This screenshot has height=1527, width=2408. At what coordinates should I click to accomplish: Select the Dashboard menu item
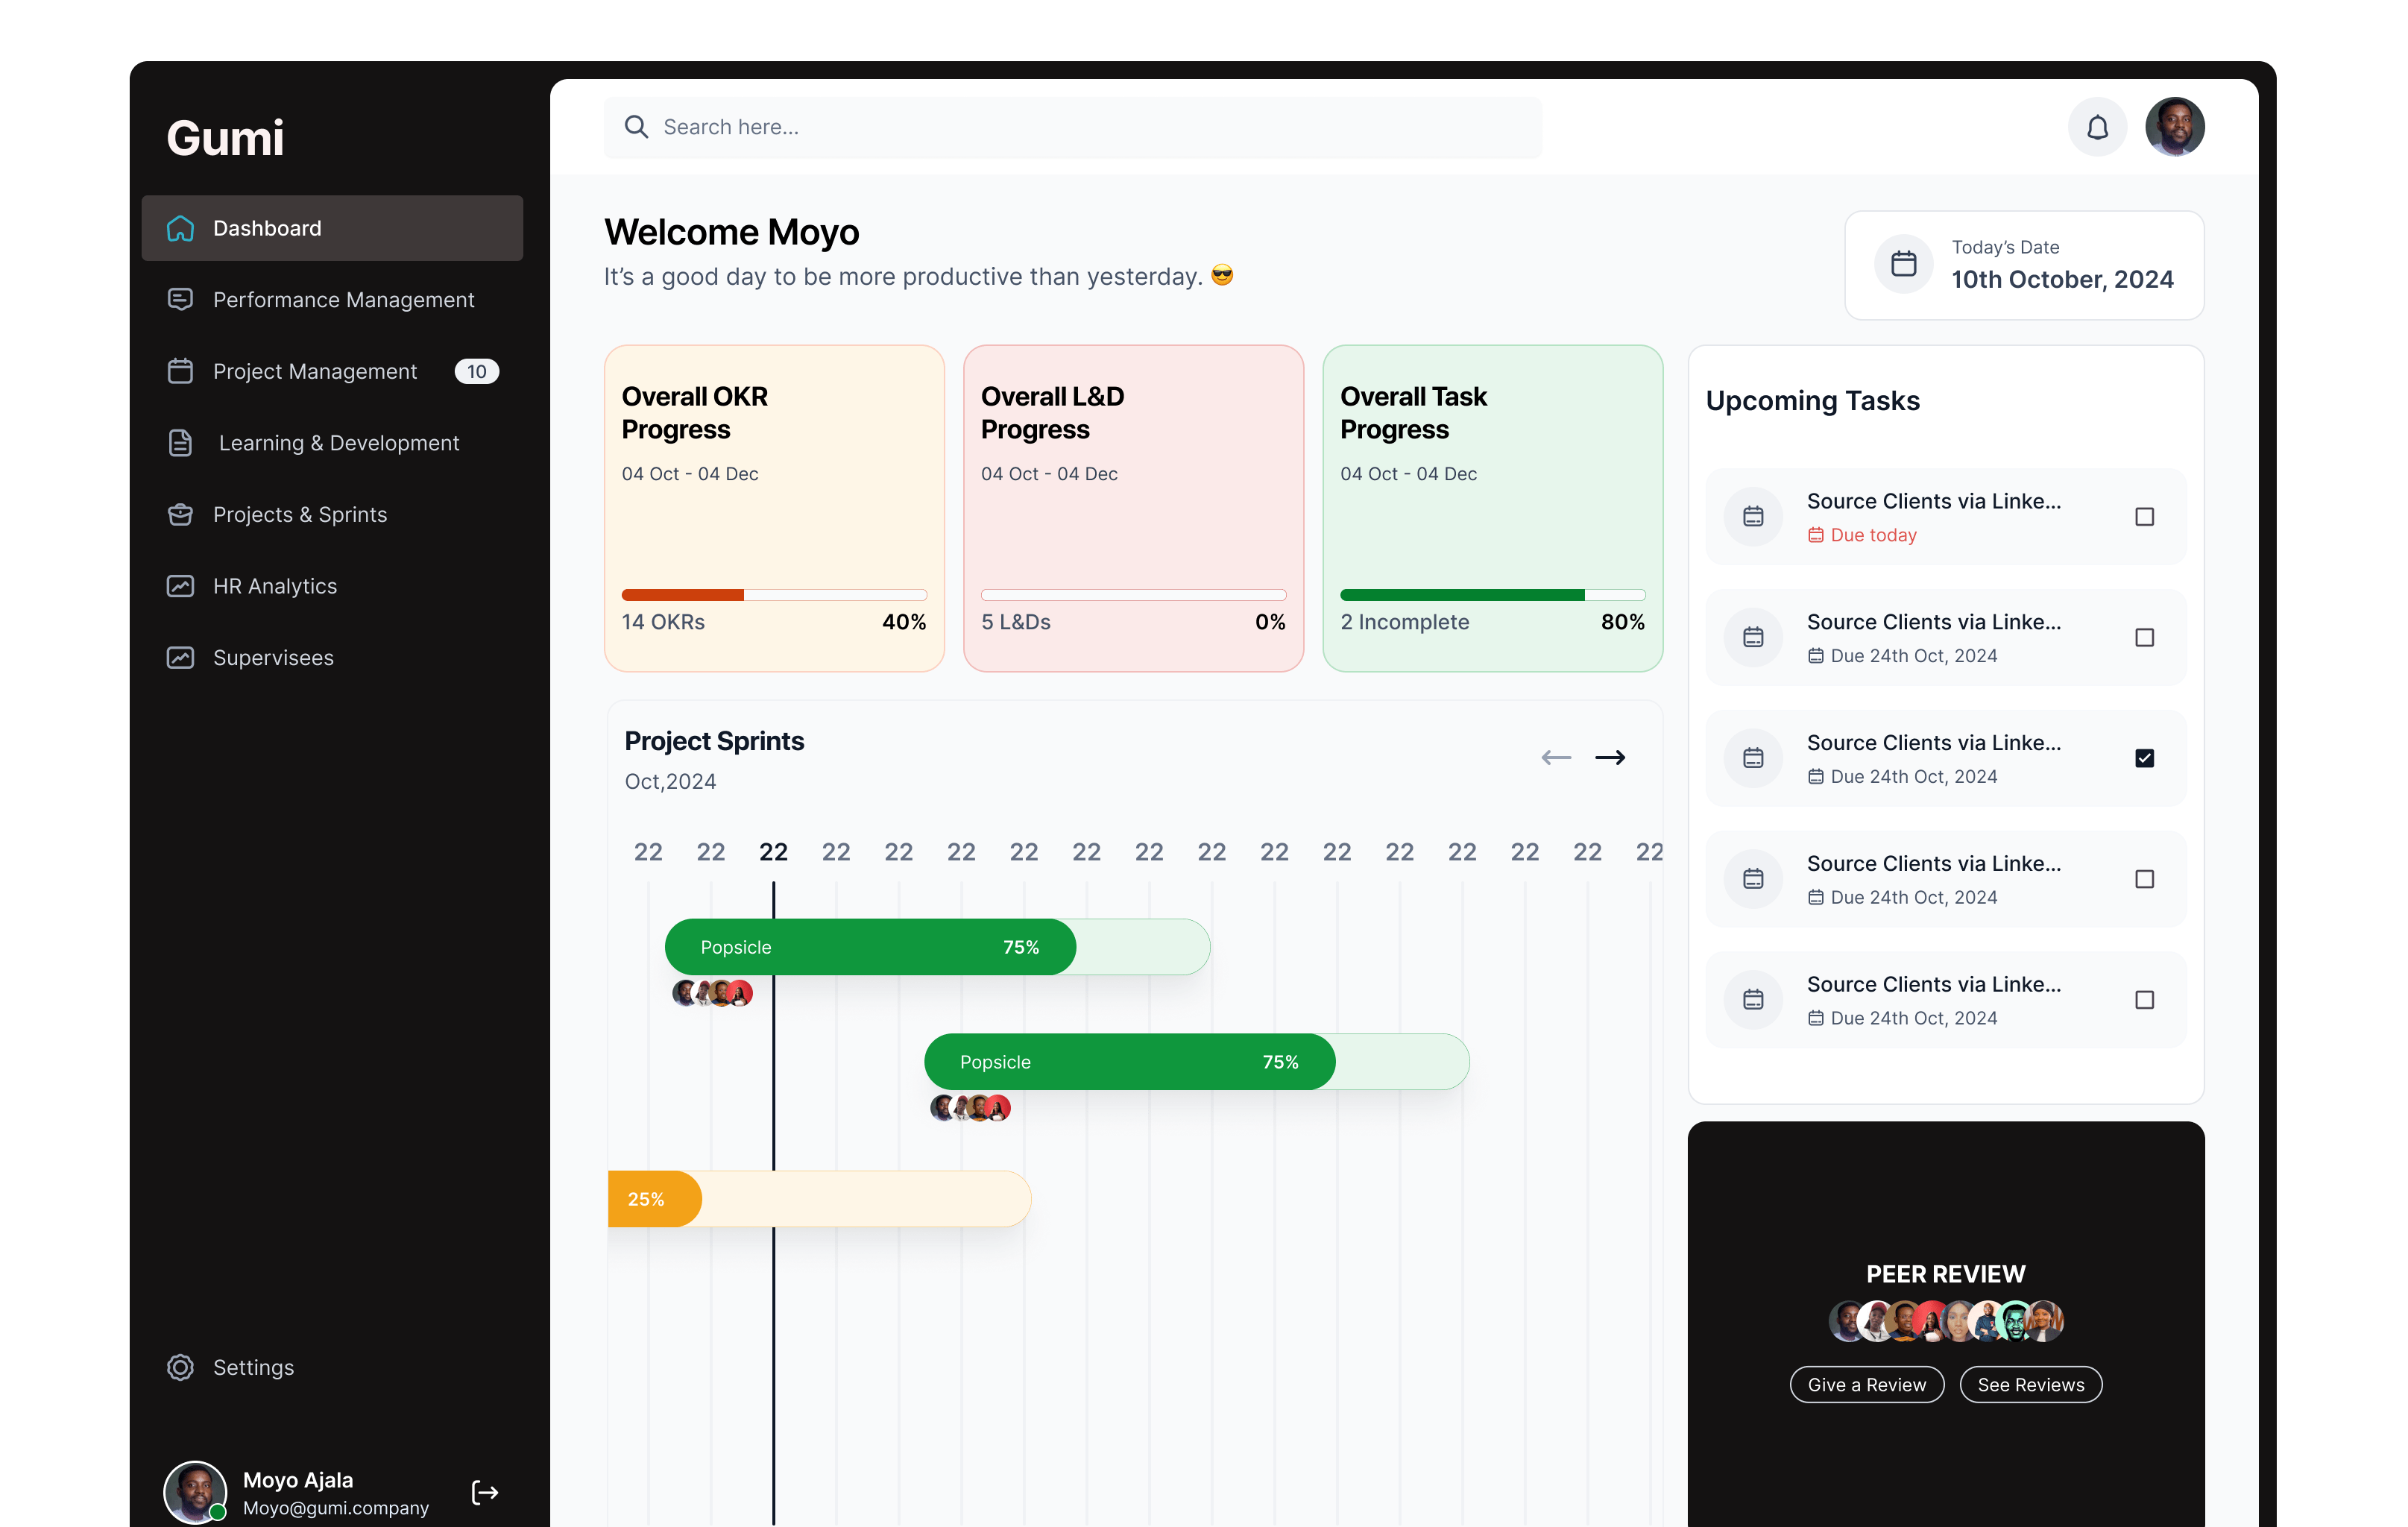click(266, 228)
